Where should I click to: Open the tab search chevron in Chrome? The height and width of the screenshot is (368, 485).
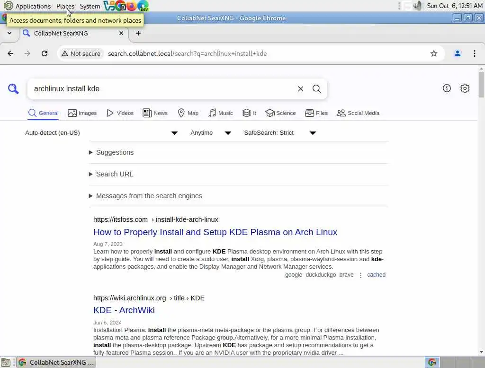[9, 33]
